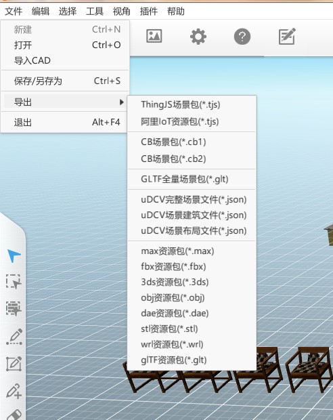Export GLTF全量场景包(*.glt)
The height and width of the screenshot is (420, 333).
tap(192, 179)
